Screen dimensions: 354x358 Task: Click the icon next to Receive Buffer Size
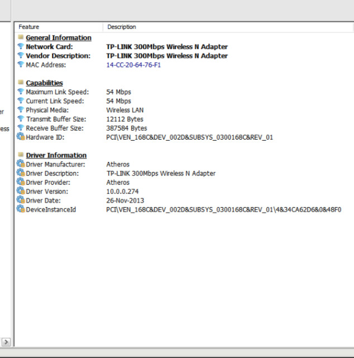[x=21, y=128]
